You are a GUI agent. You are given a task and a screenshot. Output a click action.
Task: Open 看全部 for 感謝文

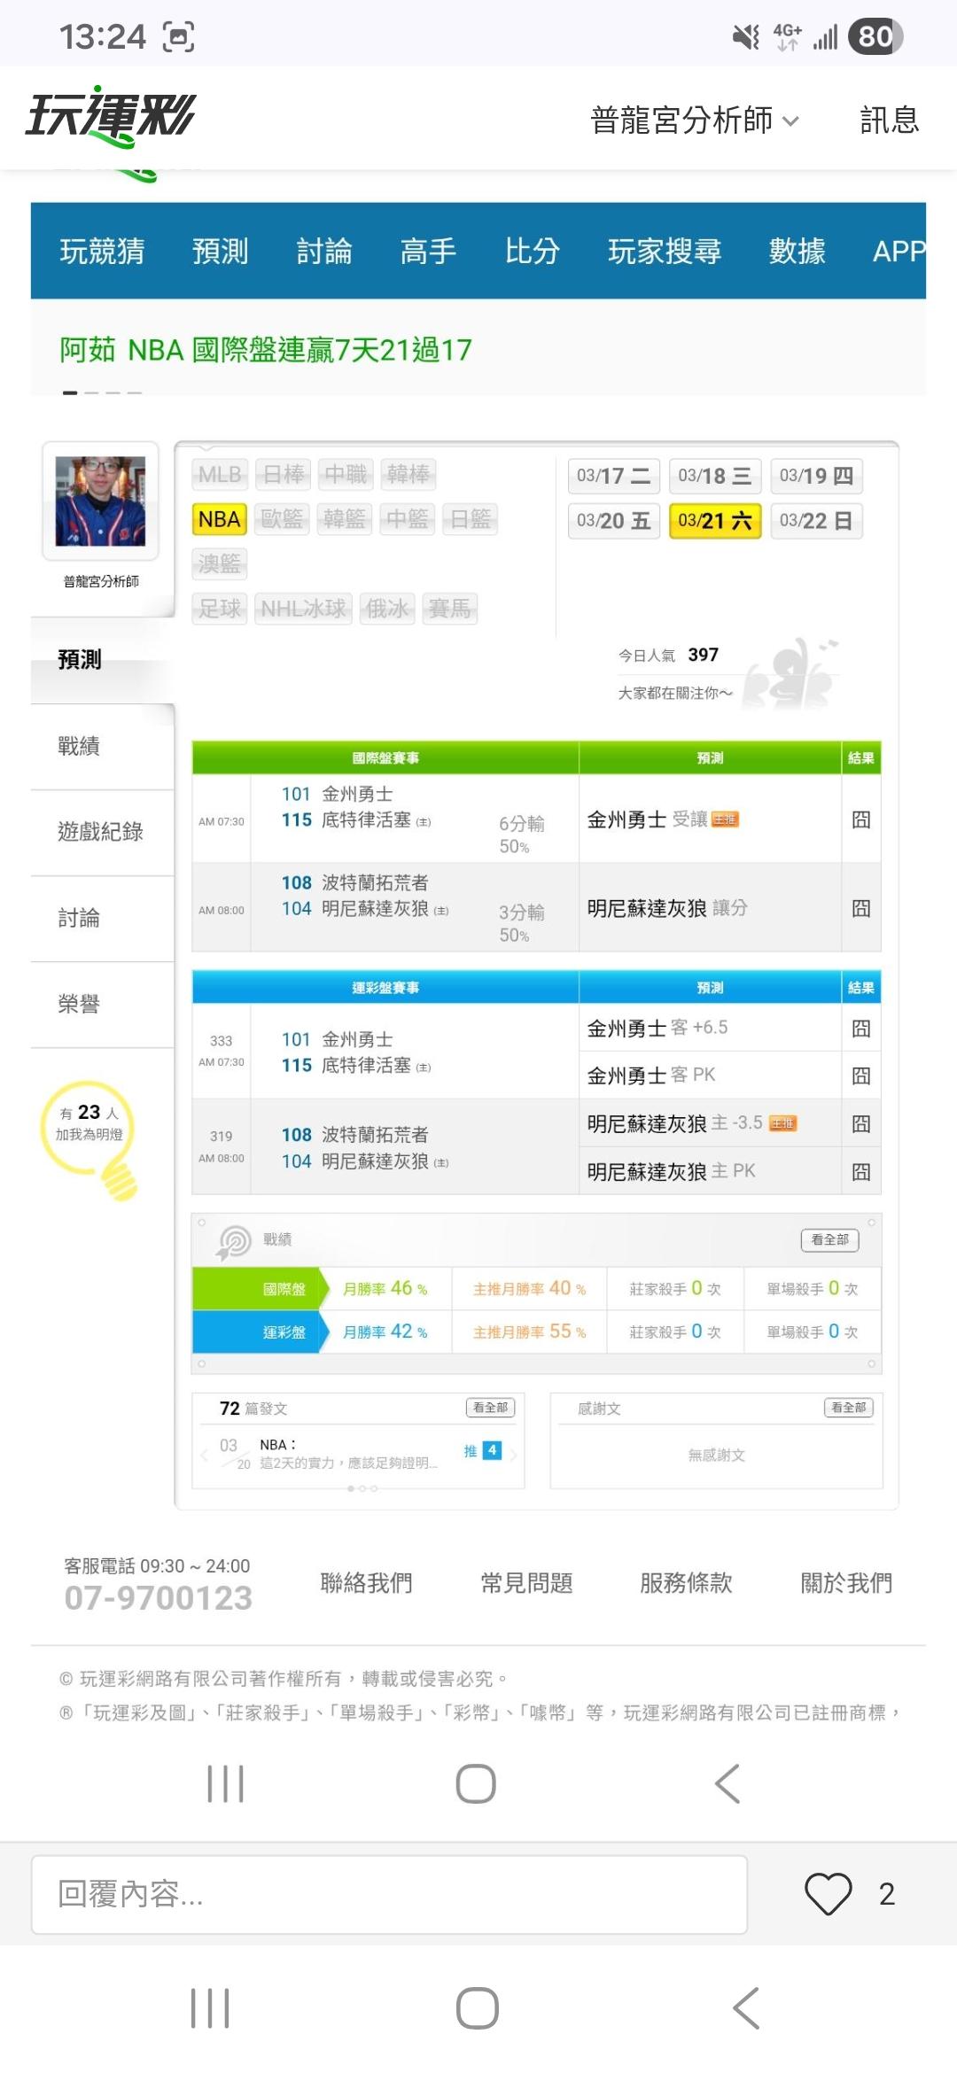pos(849,1408)
